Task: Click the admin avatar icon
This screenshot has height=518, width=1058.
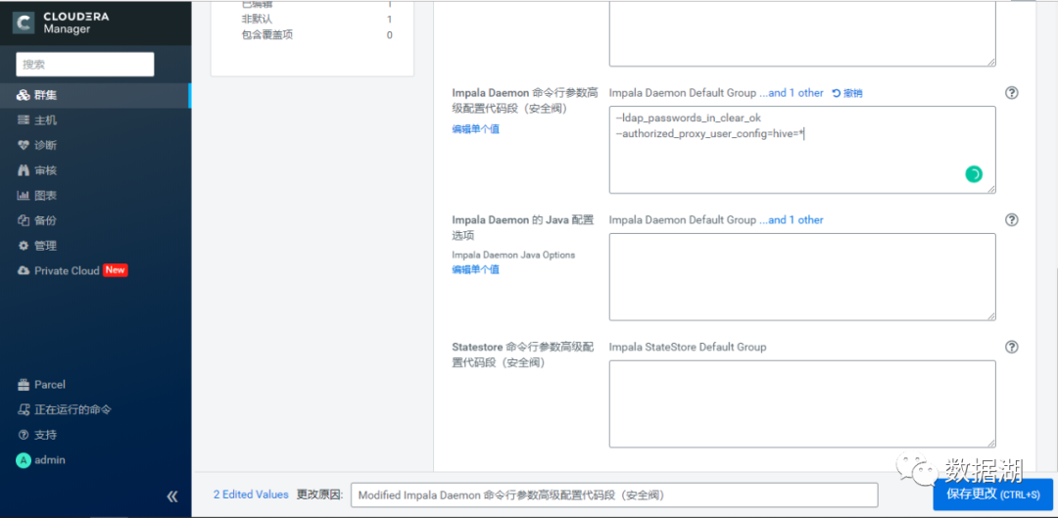Action: point(23,460)
